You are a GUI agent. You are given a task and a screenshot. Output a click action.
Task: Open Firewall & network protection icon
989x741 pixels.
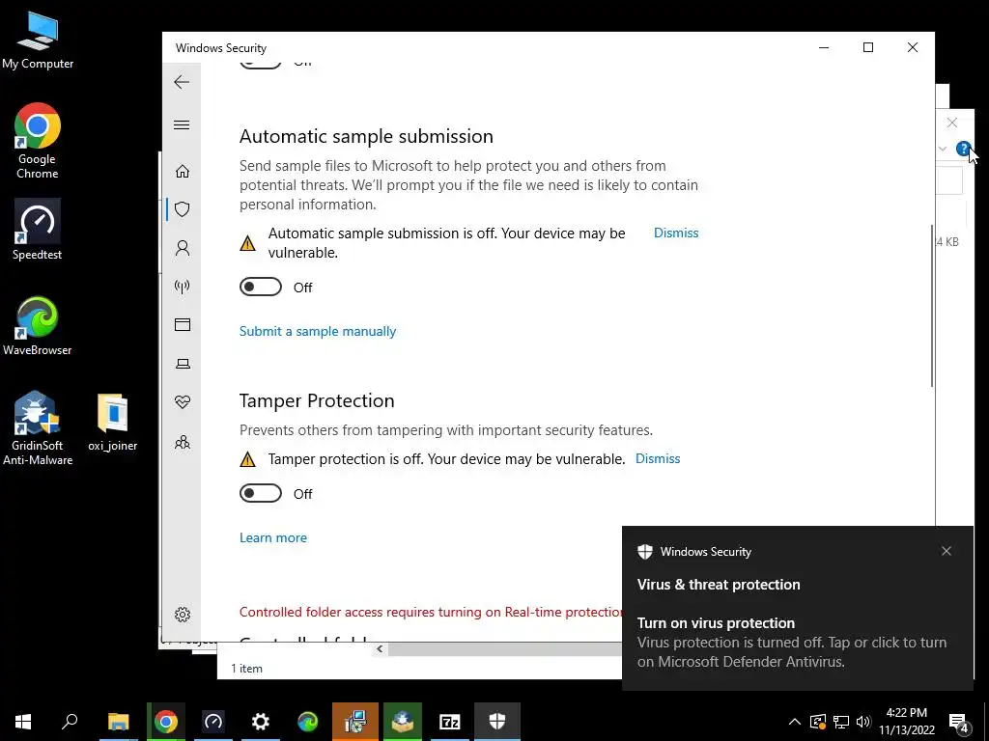(x=183, y=287)
